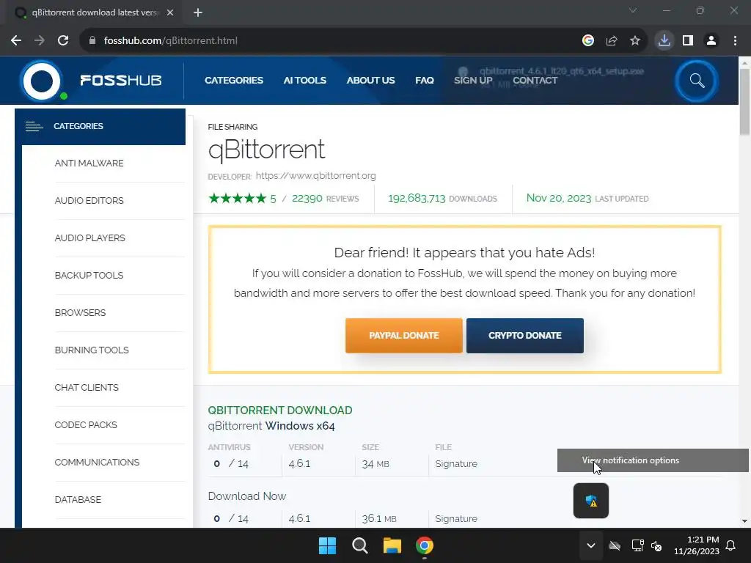
Task: Open the Windows Start menu
Action: (x=328, y=545)
